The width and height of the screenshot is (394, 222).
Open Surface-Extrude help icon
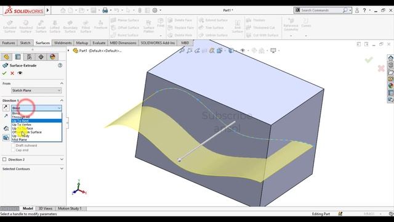[60, 65]
